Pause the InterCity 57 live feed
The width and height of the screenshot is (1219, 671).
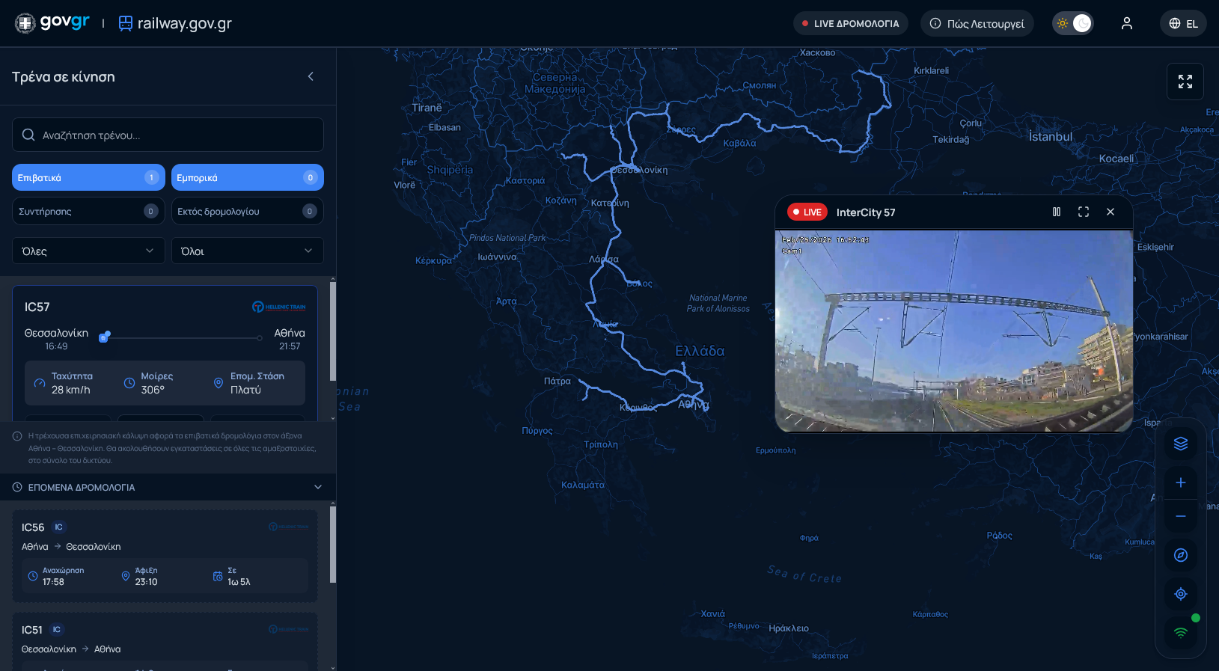(x=1056, y=212)
